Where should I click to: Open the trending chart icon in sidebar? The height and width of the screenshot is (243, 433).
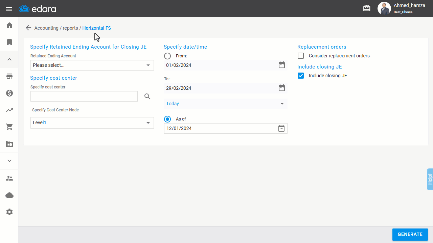[x=9, y=110]
